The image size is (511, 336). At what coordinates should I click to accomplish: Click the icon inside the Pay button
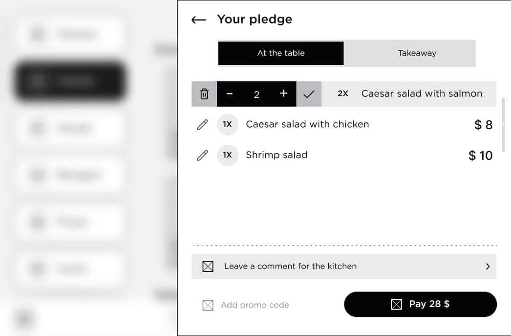point(396,304)
